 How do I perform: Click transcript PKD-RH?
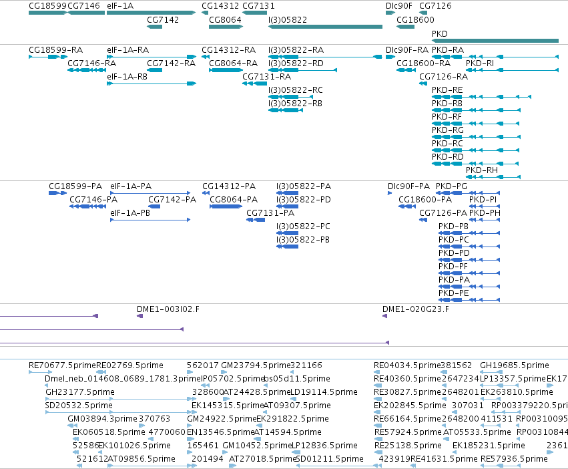482,170
